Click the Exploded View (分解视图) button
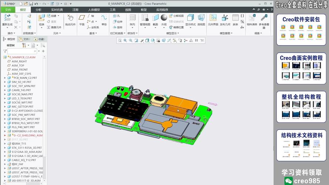 (176, 16)
